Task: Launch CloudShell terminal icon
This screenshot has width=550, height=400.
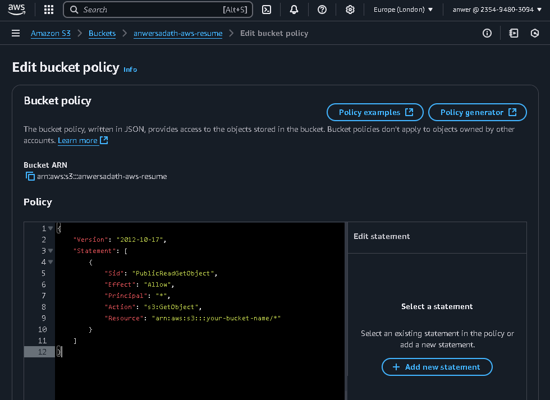Action: [267, 10]
